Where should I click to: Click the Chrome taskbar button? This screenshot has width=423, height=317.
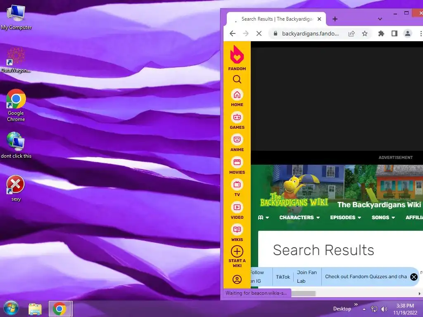tap(59, 309)
